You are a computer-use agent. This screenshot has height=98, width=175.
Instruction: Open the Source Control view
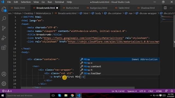click(x=4, y=28)
